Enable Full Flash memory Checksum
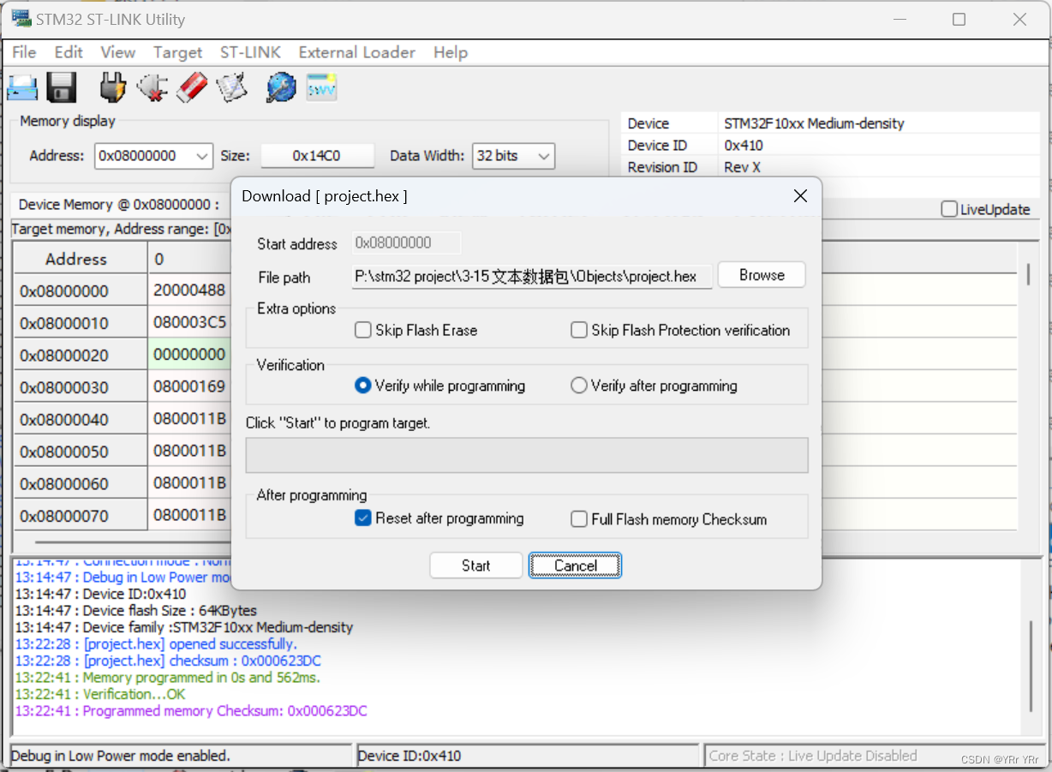The image size is (1052, 772). [x=579, y=518]
